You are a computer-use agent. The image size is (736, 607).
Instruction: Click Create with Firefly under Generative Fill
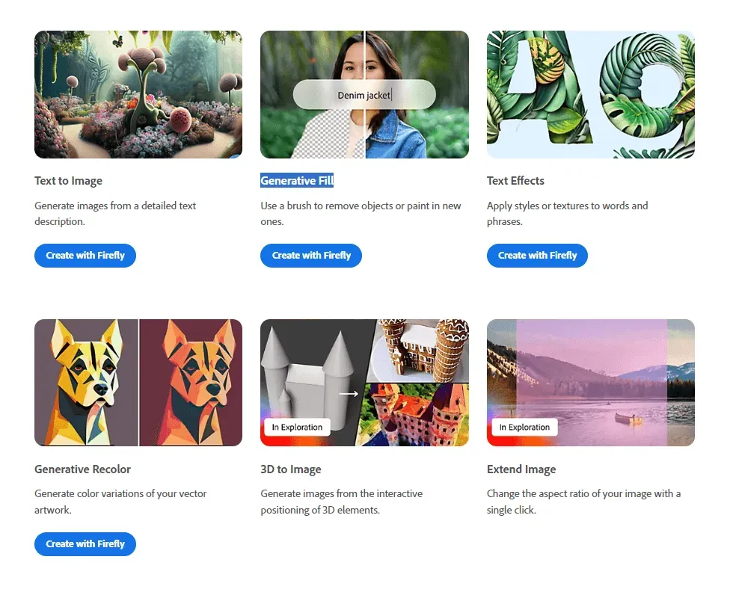pyautogui.click(x=311, y=255)
